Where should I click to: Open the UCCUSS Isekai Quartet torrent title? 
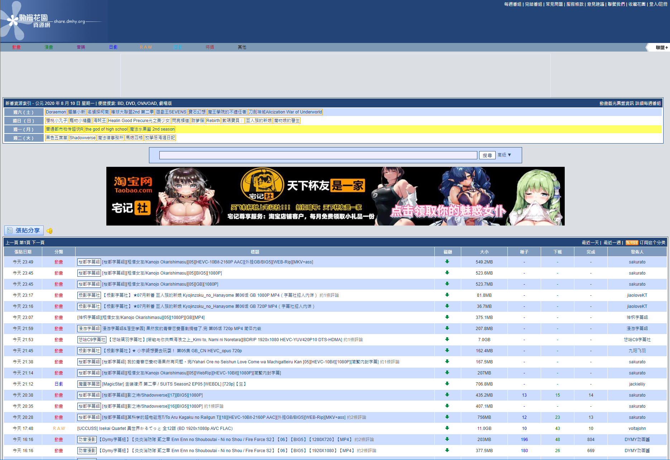click(x=155, y=428)
